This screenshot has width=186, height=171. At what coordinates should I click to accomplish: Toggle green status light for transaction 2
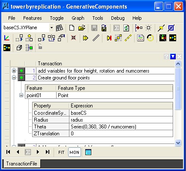[21, 78]
